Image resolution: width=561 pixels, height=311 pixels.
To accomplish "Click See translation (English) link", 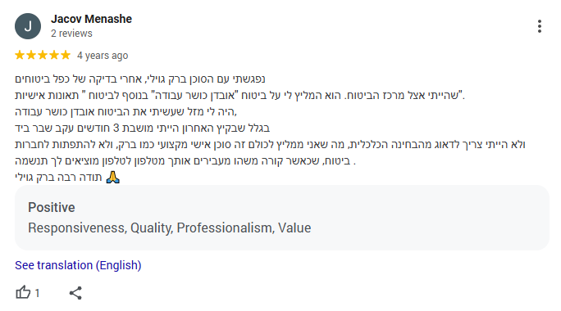I will tap(78, 265).
